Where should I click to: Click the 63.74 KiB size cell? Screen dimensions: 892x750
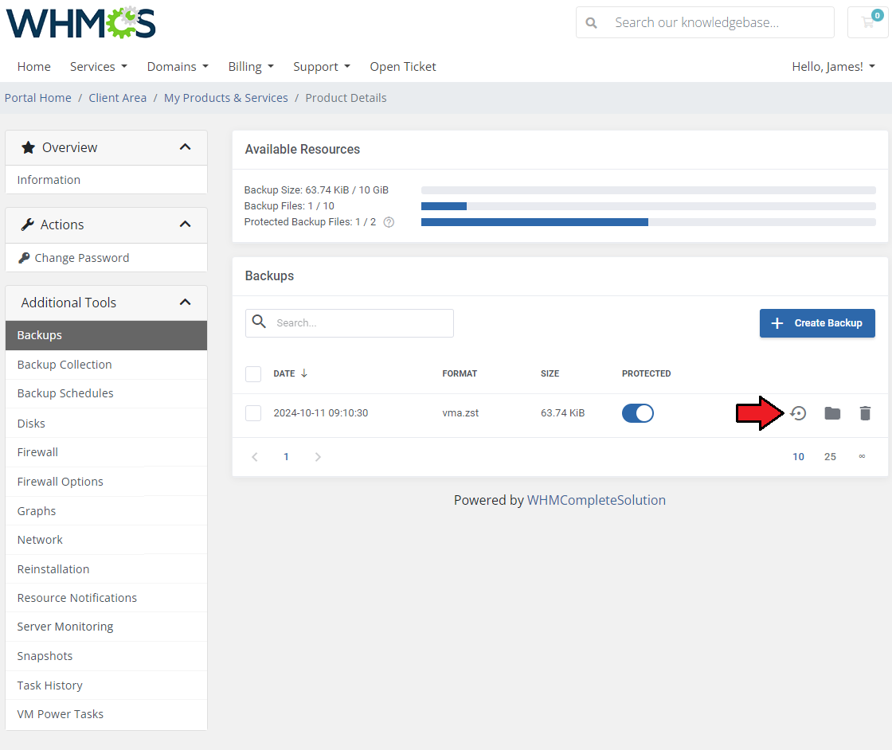pos(562,412)
